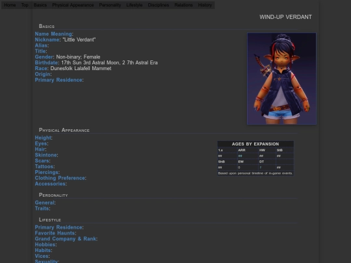Open Disciplines in the navigation bar
Screen dimensions: 351x263
click(x=159, y=5)
